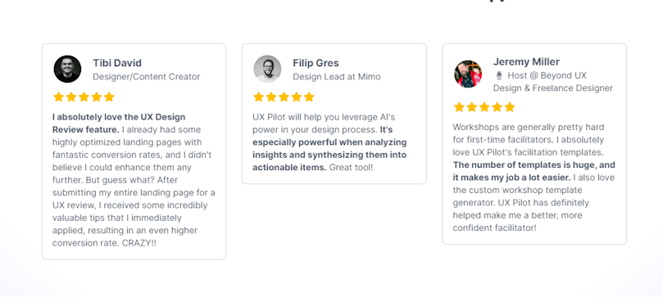Screen dimensions: 663x297
Task: Click first star in Filip Gres's rating
Action: pos(258,97)
